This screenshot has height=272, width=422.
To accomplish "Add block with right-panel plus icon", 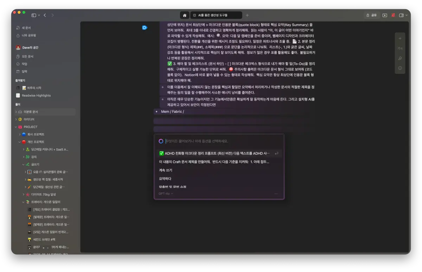I will (400, 38).
